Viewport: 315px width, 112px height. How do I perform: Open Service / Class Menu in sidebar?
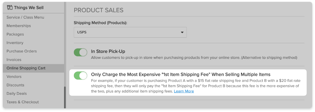coord(25,17)
